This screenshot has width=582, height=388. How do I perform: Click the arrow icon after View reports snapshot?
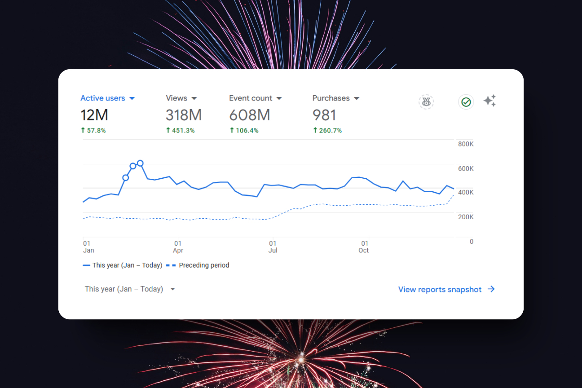coord(491,289)
